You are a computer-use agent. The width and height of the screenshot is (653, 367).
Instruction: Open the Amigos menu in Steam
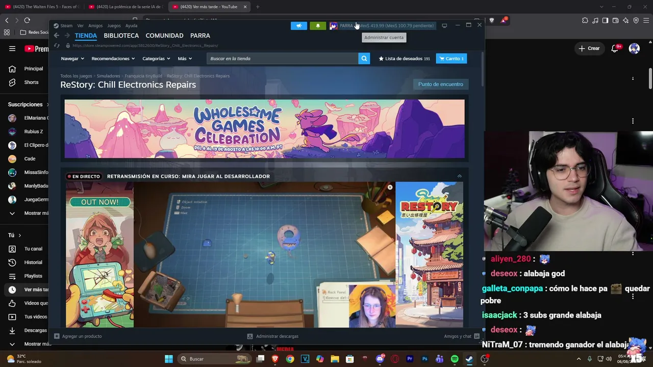[95, 25]
